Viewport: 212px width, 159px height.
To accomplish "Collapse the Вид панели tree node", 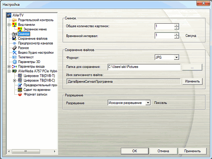I will [9, 25].
